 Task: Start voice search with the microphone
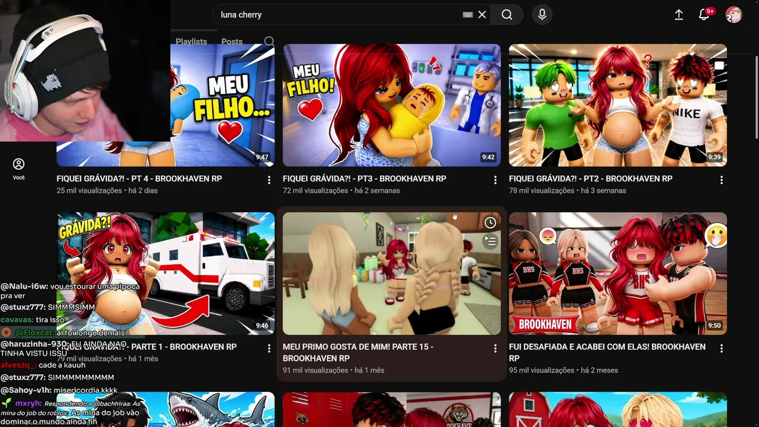point(542,15)
